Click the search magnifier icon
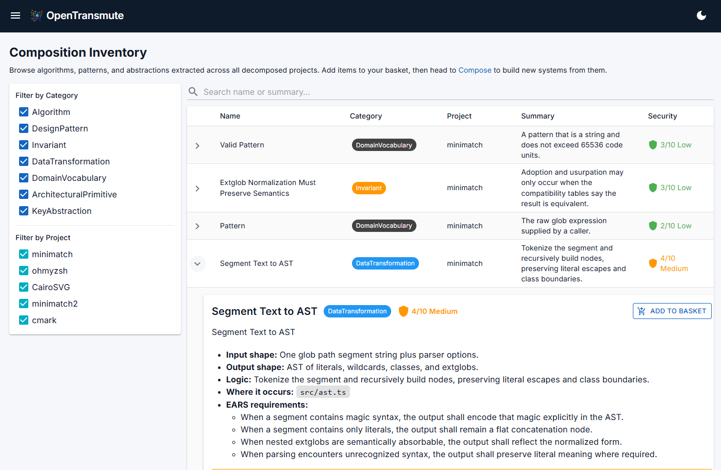721x470 pixels. coord(193,91)
